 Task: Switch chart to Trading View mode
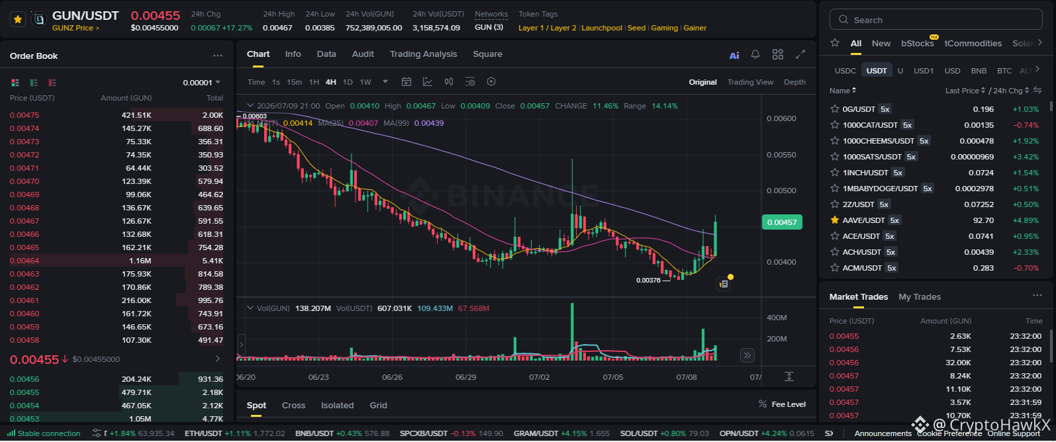tap(750, 83)
